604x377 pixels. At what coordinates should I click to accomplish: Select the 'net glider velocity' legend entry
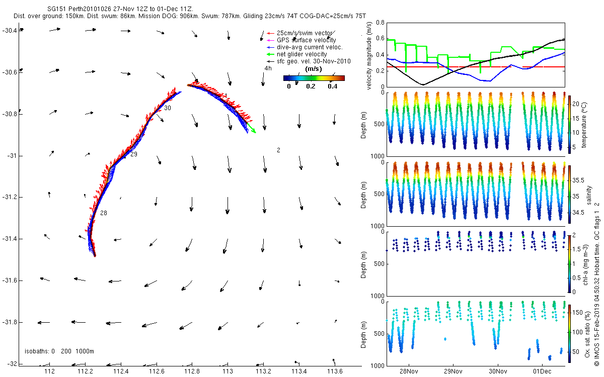pos(297,54)
